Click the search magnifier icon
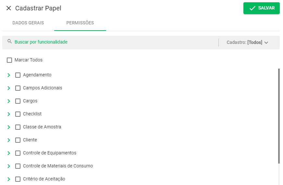 pyautogui.click(x=9, y=41)
